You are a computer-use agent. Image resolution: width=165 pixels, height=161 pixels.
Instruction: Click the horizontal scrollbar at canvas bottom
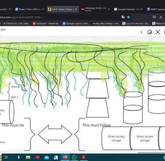pyautogui.click(x=151, y=153)
